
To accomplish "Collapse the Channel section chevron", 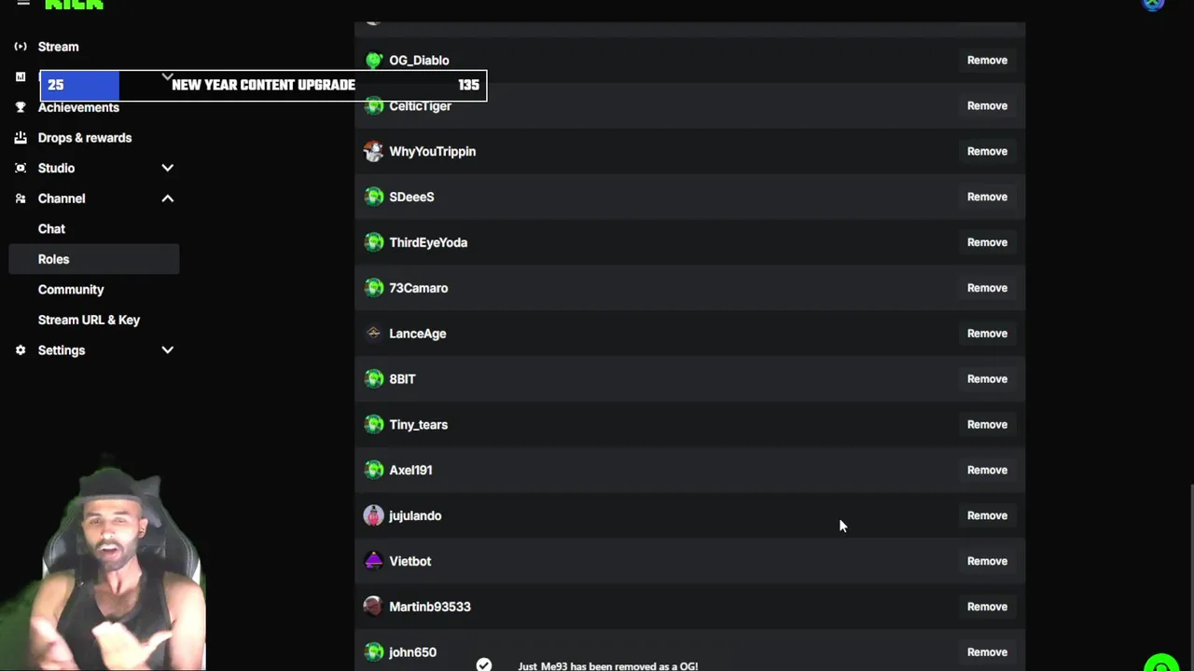I will [x=167, y=199].
